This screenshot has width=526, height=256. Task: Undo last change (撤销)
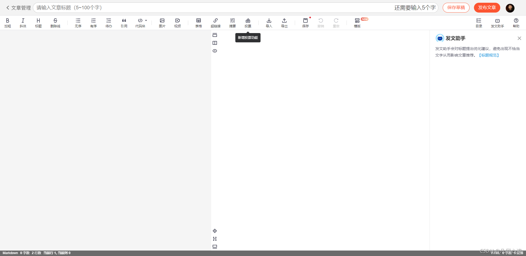[321, 23]
